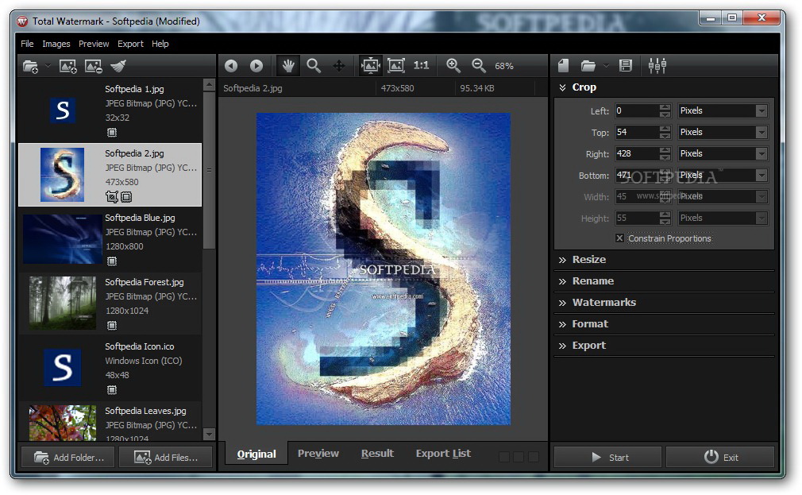
Task: Open dropdown arrow next to add folder icon
Action: click(x=48, y=65)
